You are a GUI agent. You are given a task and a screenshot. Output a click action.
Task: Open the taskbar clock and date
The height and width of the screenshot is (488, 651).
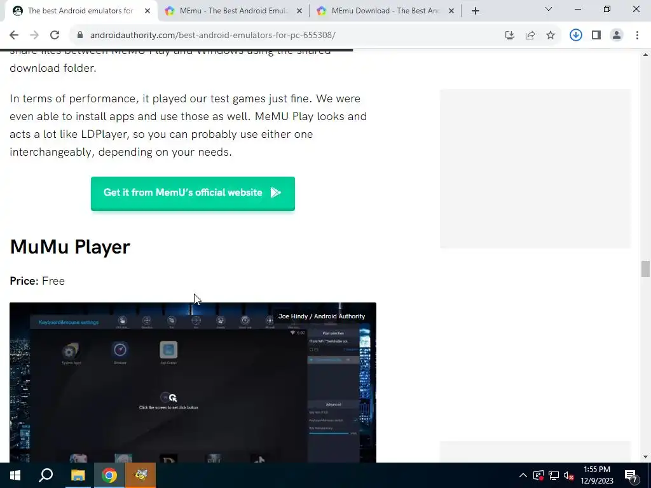(x=597, y=475)
